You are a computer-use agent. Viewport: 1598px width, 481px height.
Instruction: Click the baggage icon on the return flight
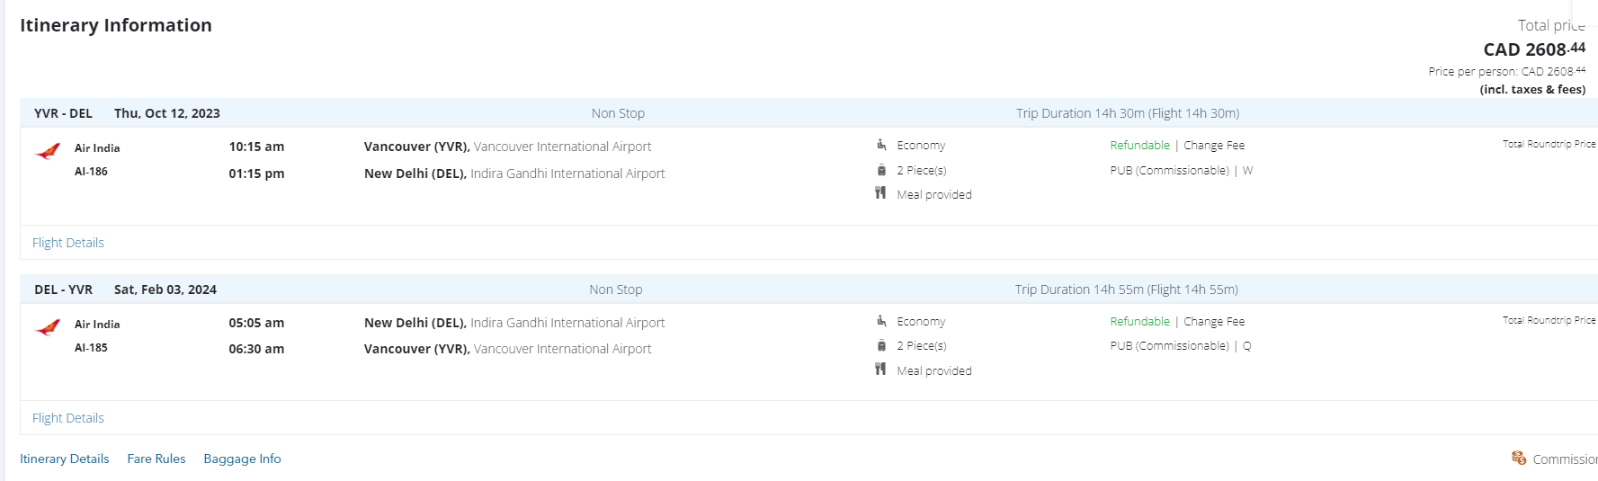click(x=881, y=345)
